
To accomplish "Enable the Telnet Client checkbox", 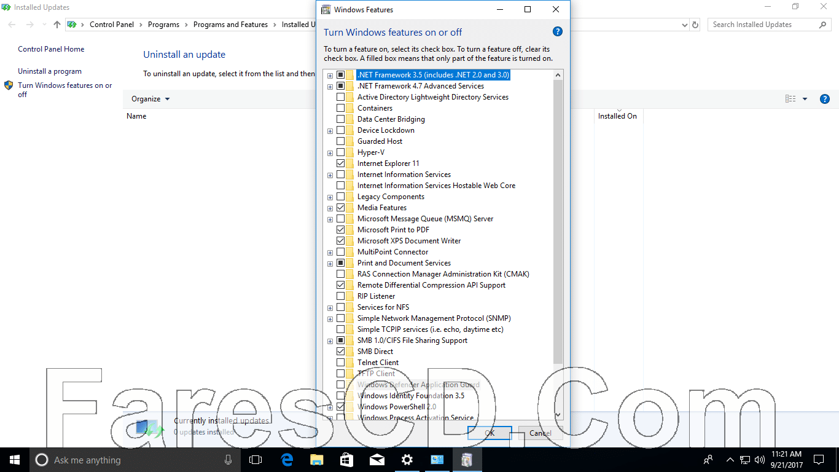I will coord(340,363).
